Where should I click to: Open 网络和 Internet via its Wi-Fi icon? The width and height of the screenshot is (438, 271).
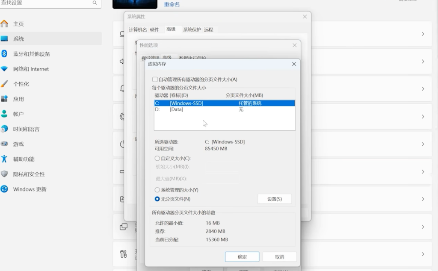5,69
